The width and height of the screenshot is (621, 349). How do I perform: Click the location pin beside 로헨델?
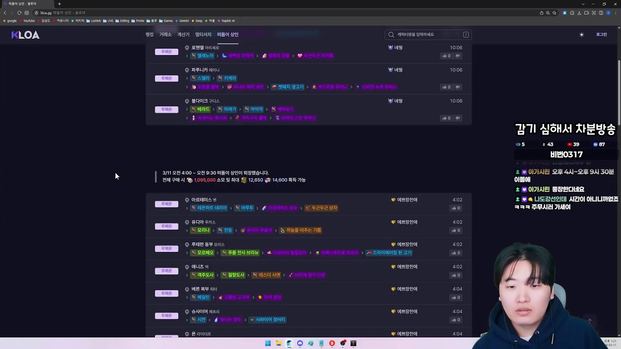[187, 48]
